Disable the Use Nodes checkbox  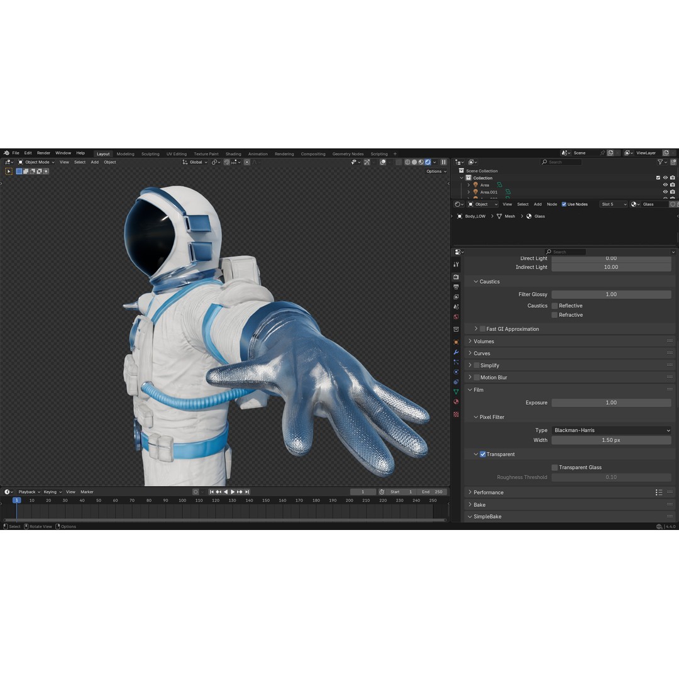pyautogui.click(x=565, y=204)
